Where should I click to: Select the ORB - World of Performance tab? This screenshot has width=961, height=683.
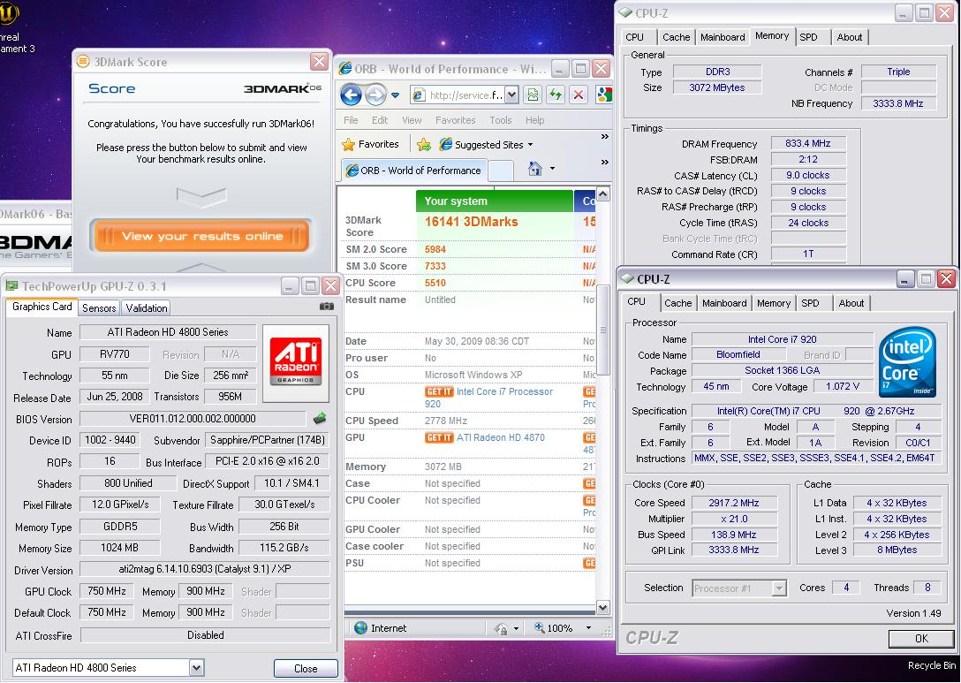pos(413,171)
